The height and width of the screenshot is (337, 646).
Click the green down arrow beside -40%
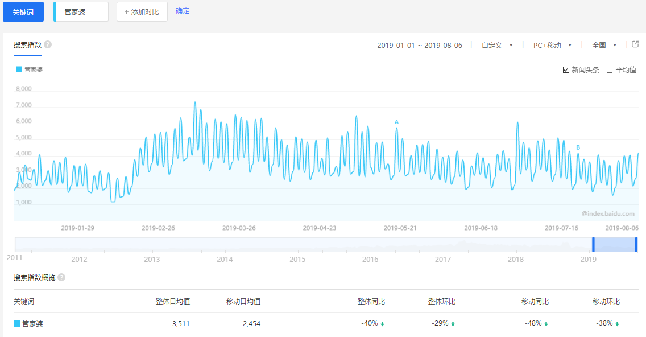click(382, 323)
